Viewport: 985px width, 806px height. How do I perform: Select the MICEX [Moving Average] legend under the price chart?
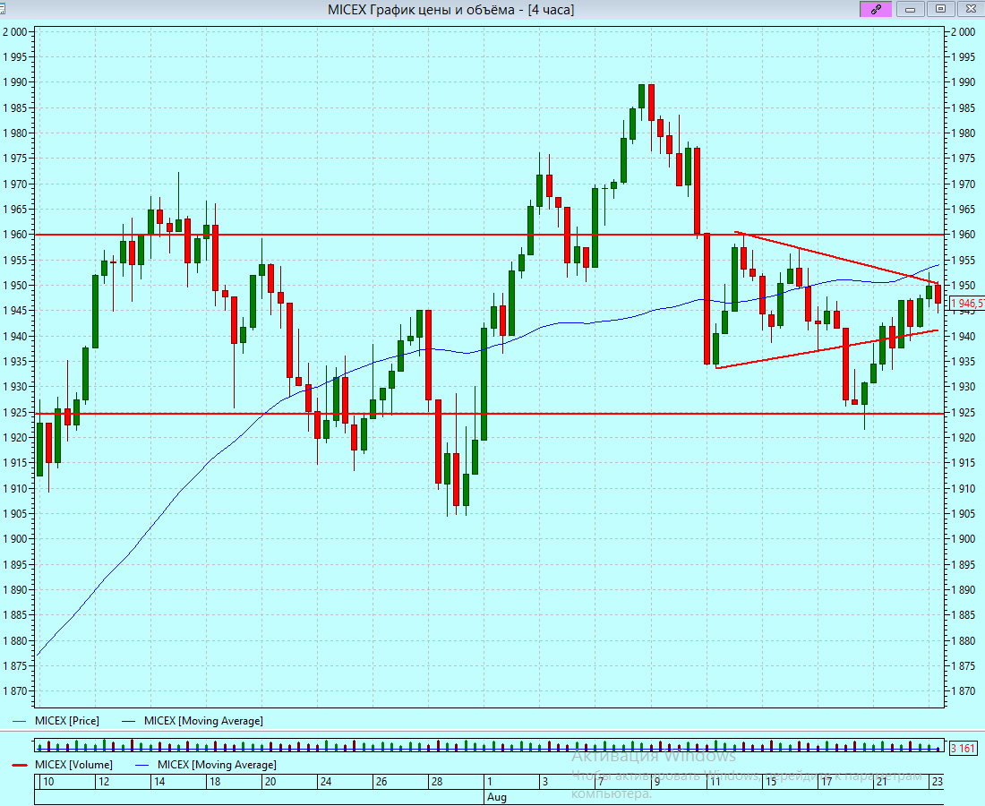point(203,721)
